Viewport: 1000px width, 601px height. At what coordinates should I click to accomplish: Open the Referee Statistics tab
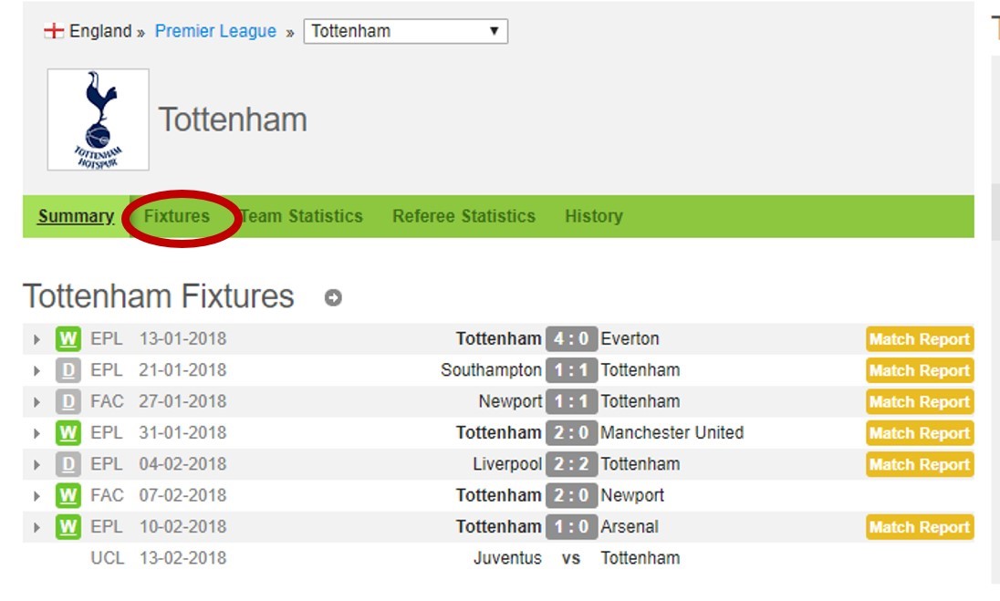(x=464, y=216)
